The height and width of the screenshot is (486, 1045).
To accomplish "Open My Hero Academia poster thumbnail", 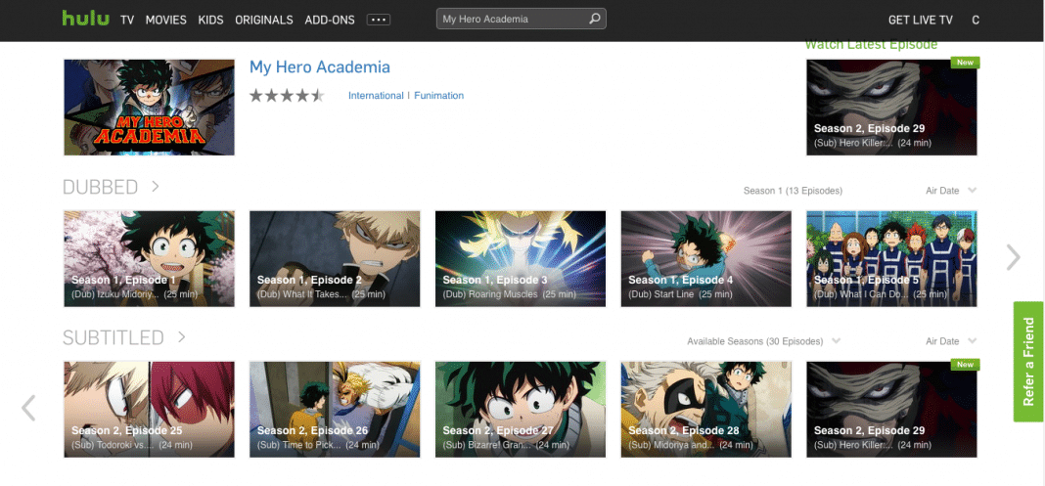I will [x=150, y=108].
